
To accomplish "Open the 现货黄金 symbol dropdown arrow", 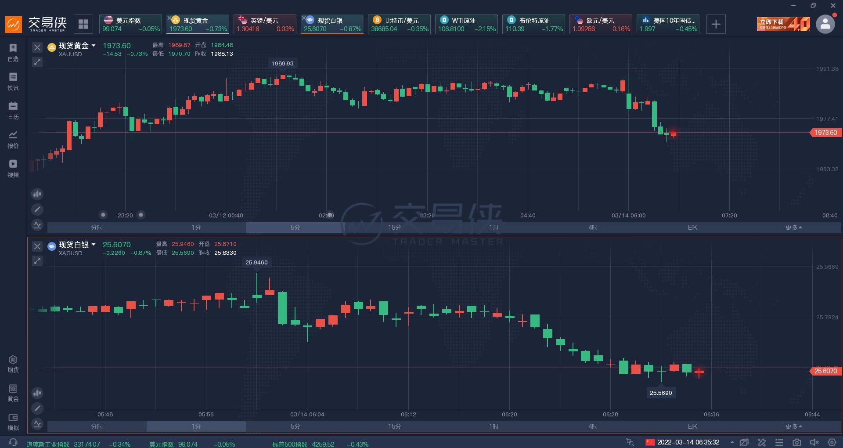I will coord(94,46).
